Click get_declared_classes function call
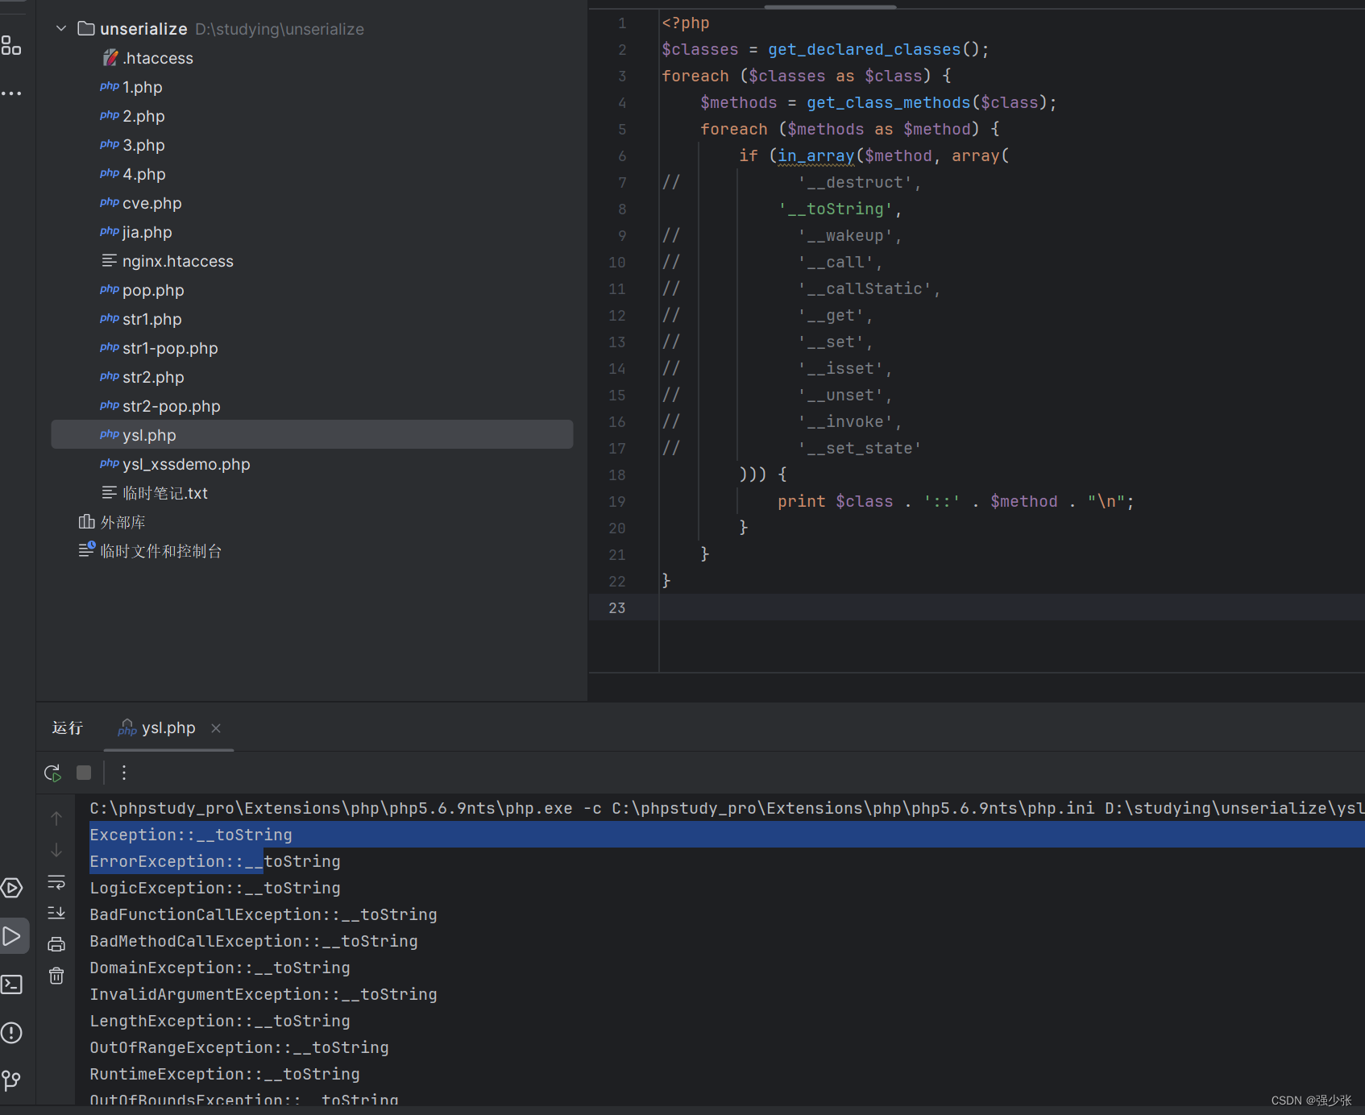1365x1115 pixels. (865, 50)
